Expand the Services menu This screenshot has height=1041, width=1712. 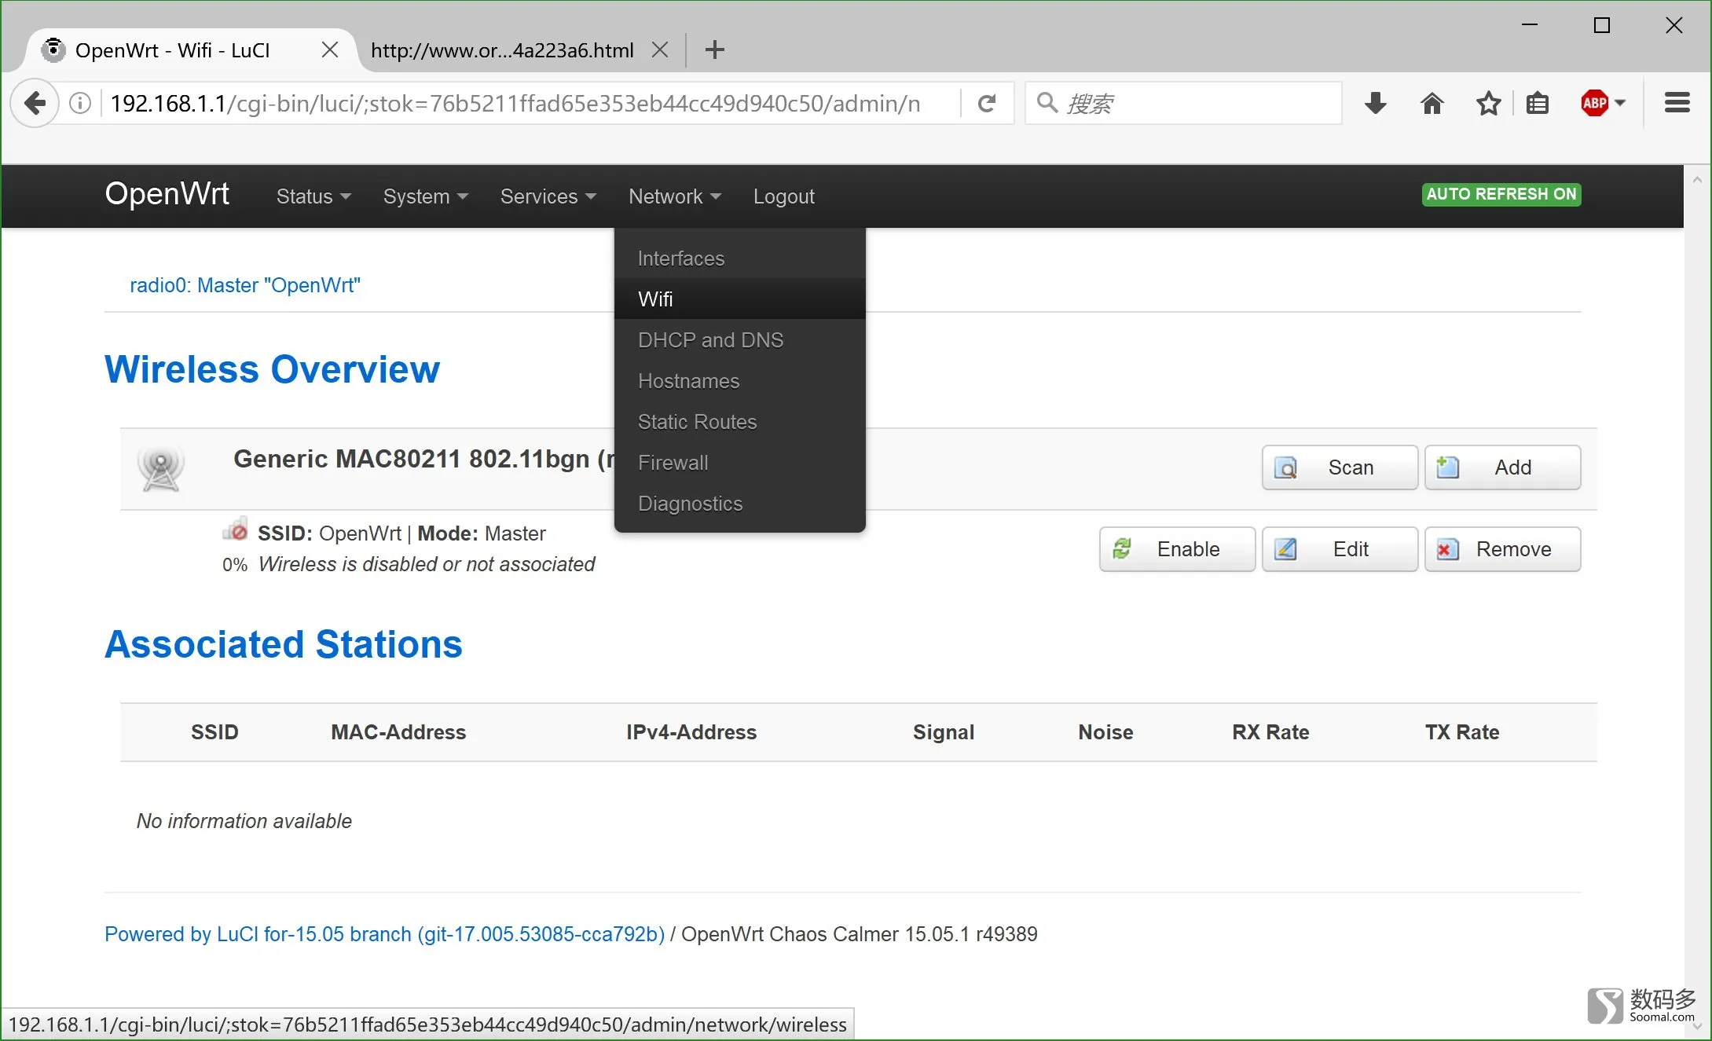(x=548, y=196)
